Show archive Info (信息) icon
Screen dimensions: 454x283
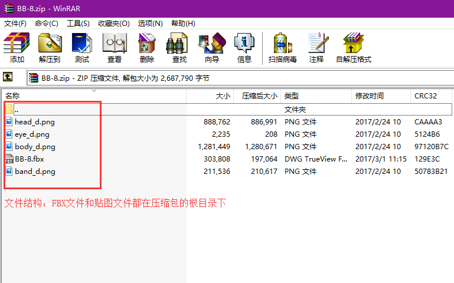point(244,47)
